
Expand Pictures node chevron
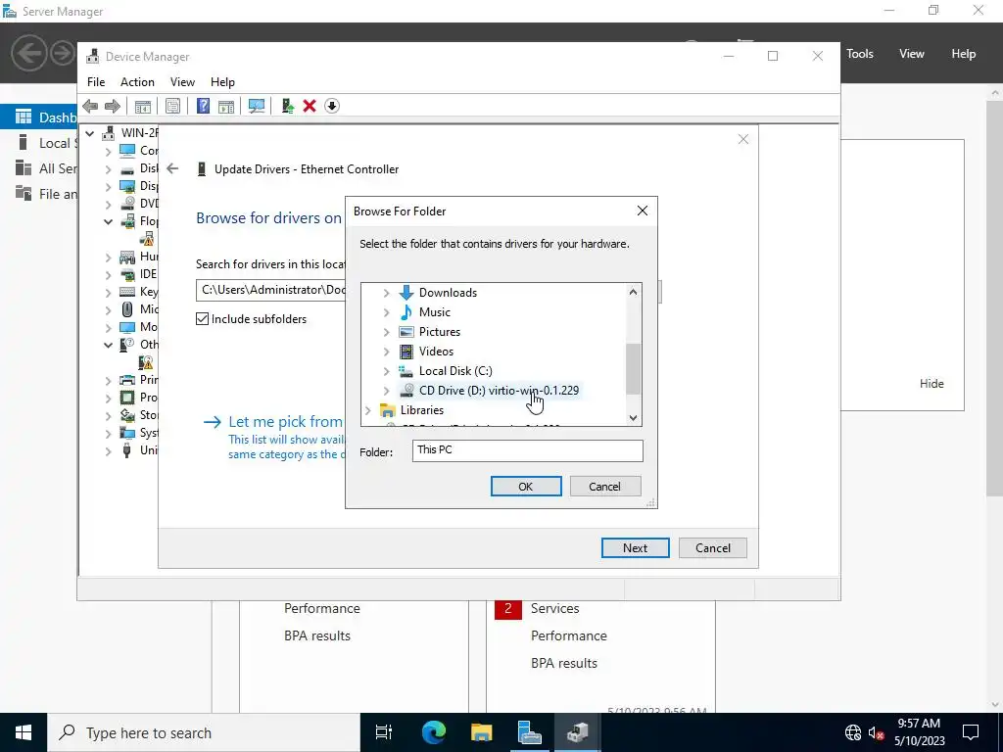coord(386,333)
